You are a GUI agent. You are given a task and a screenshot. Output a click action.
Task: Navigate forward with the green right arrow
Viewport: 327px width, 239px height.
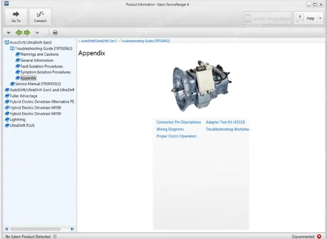click(x=27, y=32)
